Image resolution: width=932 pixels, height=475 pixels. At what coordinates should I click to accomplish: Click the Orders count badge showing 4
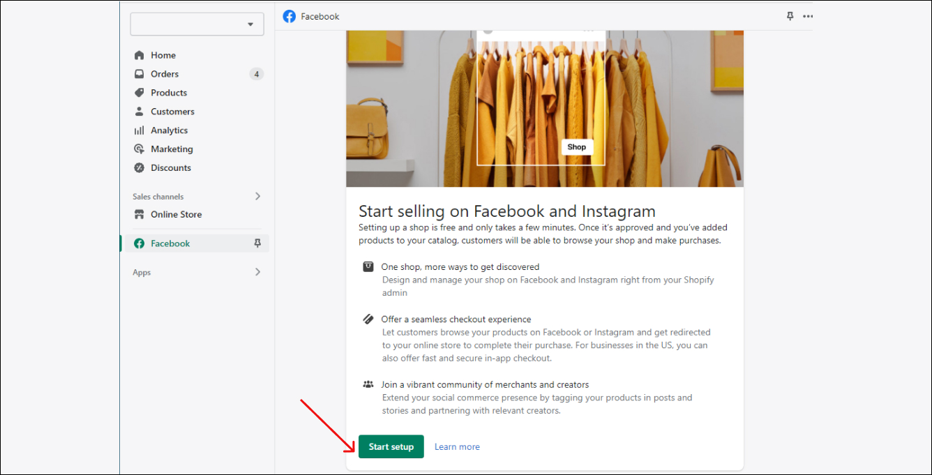(257, 74)
